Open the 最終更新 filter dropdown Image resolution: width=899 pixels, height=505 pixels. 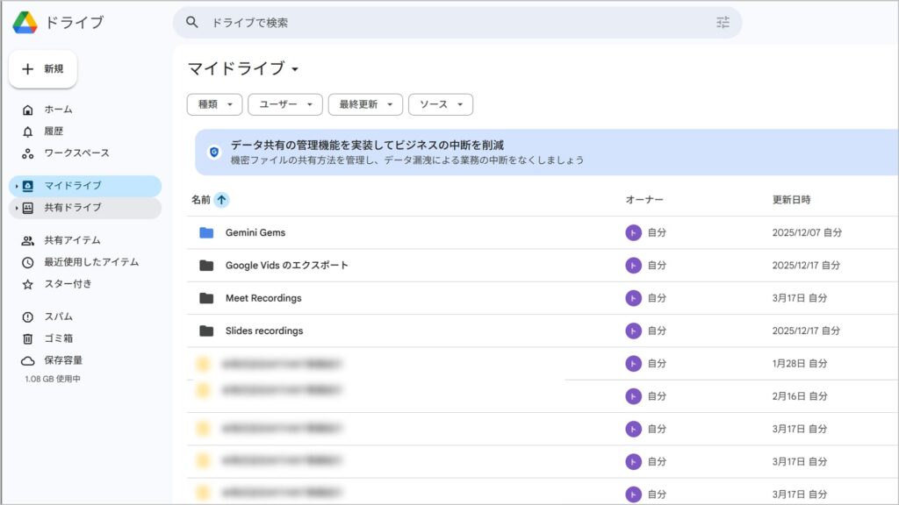365,104
